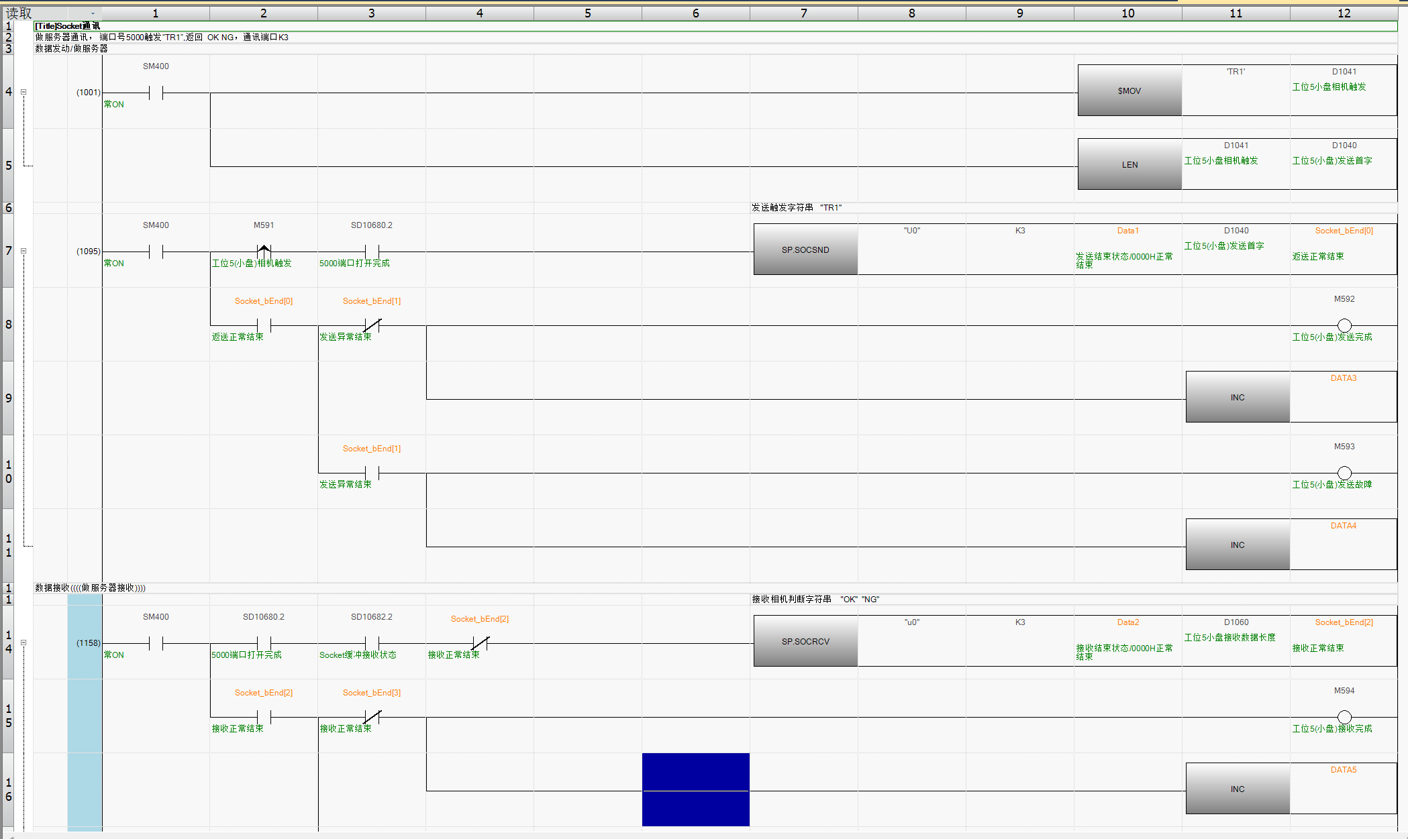1408x839 pixels.
Task: Click column header 6
Action: 695,13
